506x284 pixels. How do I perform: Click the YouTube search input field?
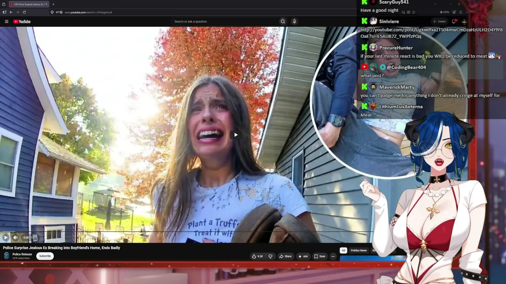tap(225, 21)
